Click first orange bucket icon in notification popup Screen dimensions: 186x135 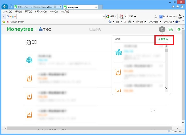118,72
